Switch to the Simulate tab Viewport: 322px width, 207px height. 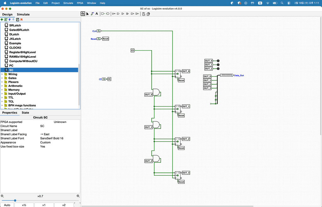23,14
